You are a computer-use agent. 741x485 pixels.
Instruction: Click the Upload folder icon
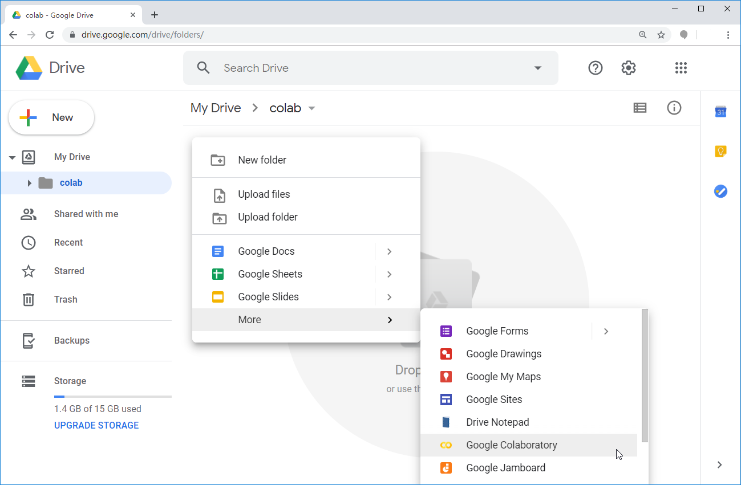click(x=219, y=218)
